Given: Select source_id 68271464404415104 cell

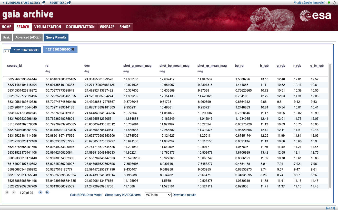Looking at the screenshot, I should 22,85.
